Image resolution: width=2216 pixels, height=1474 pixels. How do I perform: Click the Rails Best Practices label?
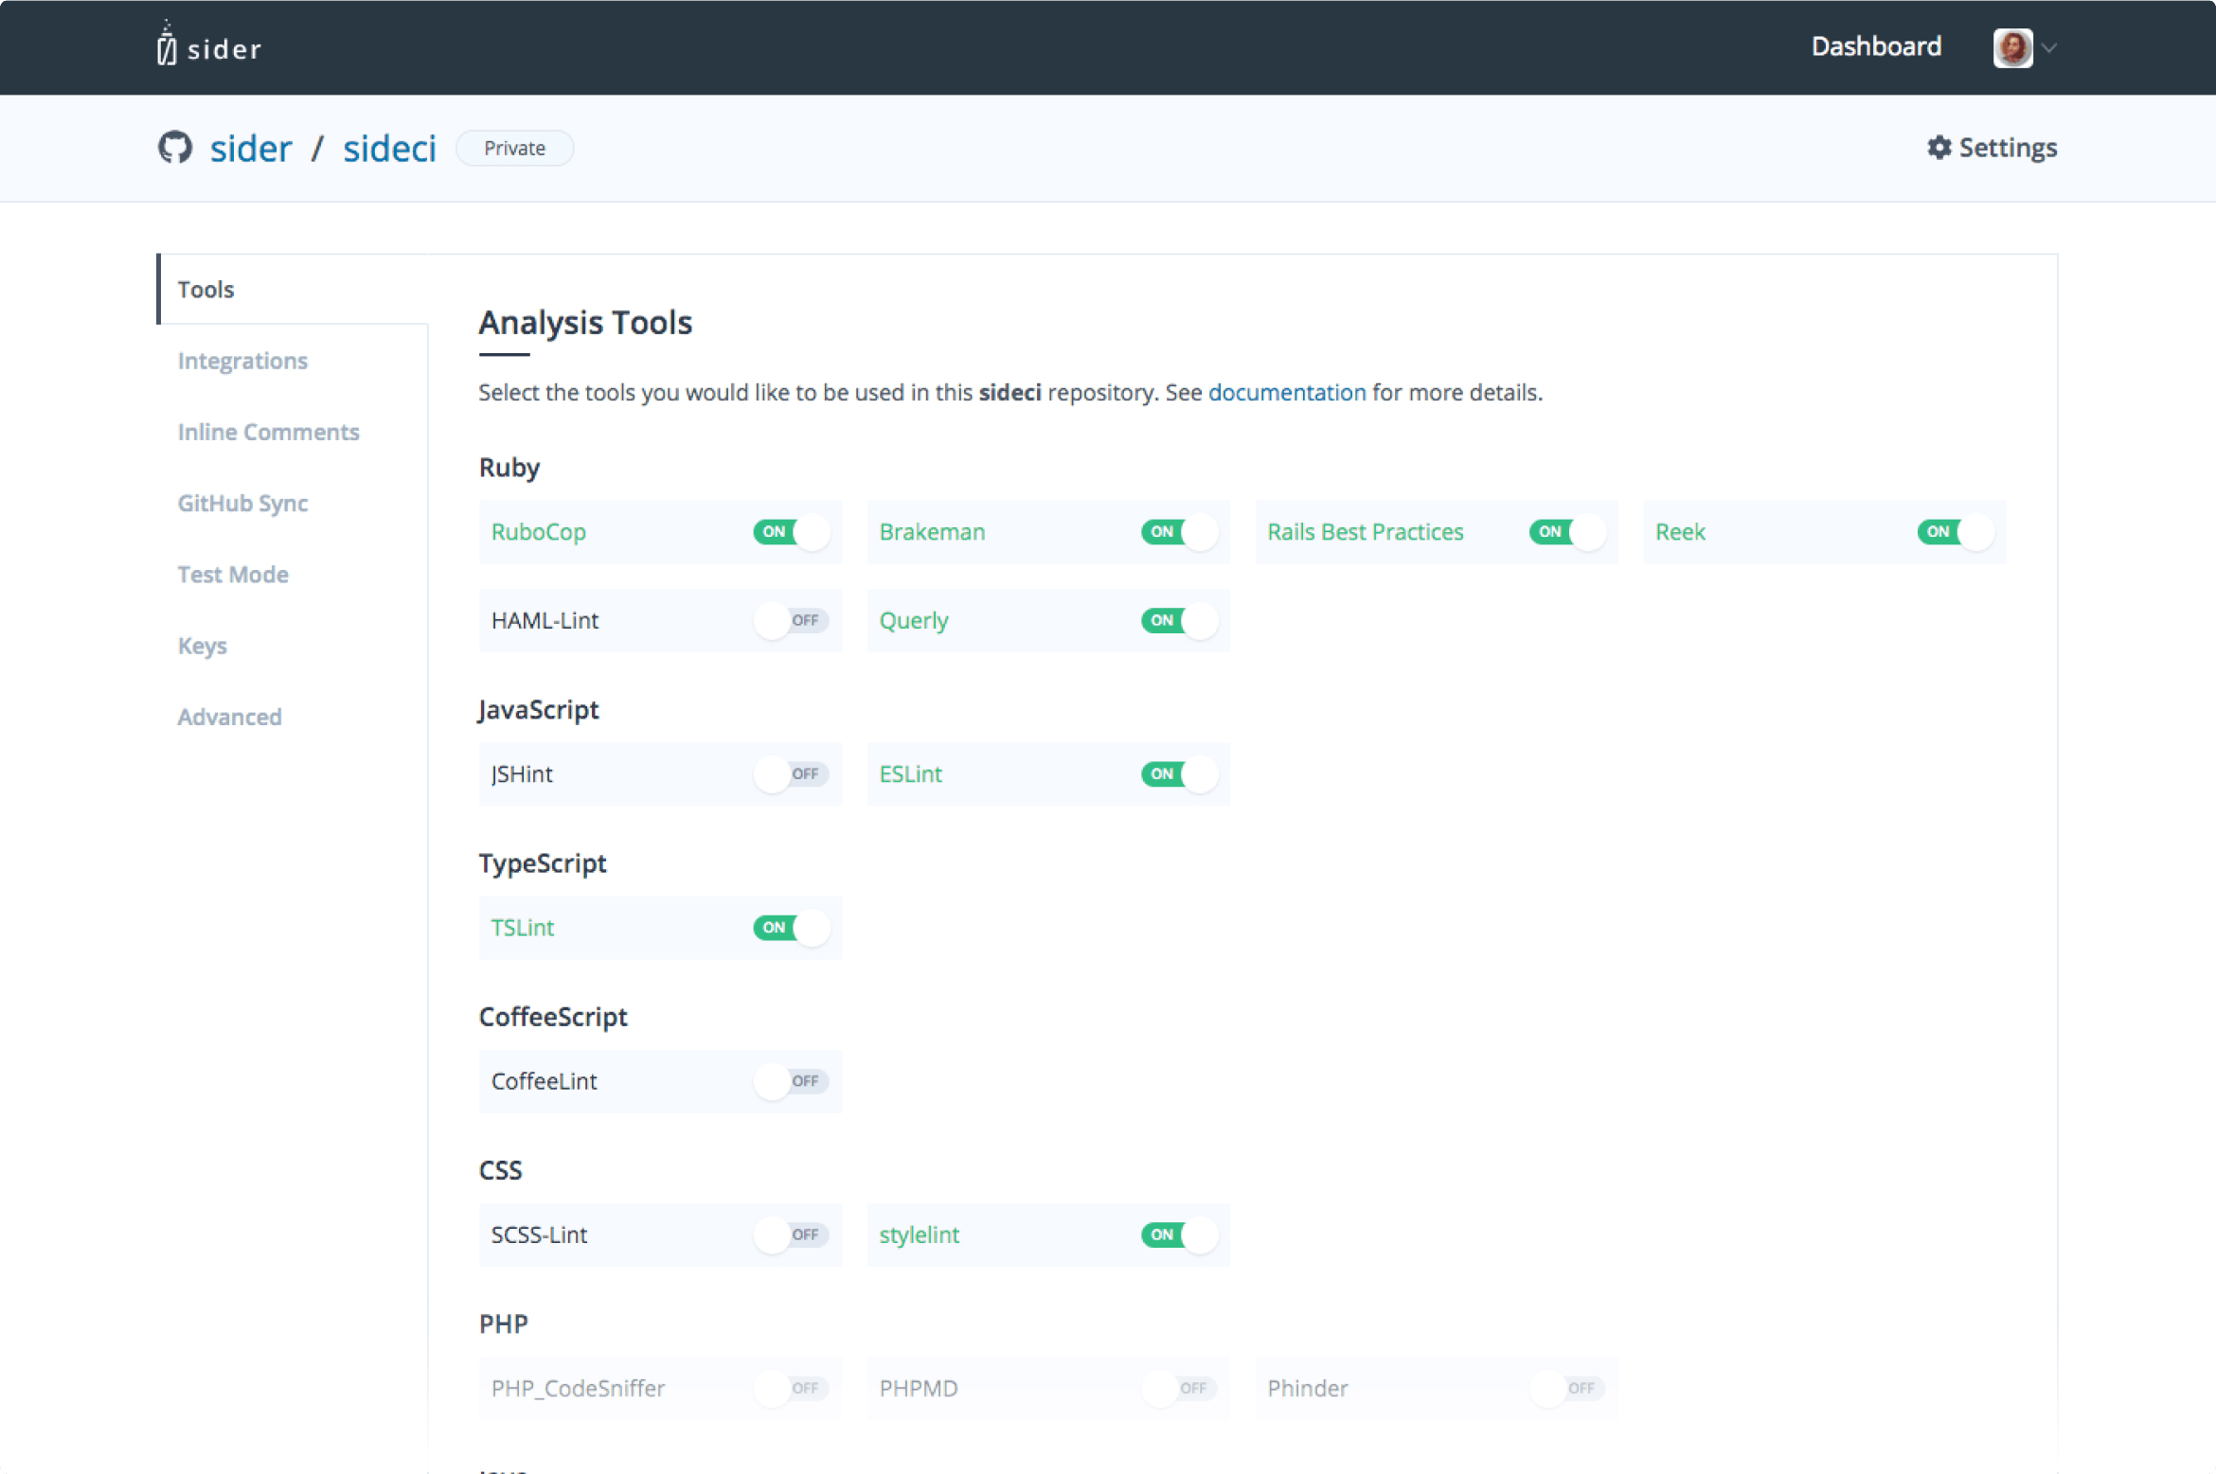tap(1366, 532)
